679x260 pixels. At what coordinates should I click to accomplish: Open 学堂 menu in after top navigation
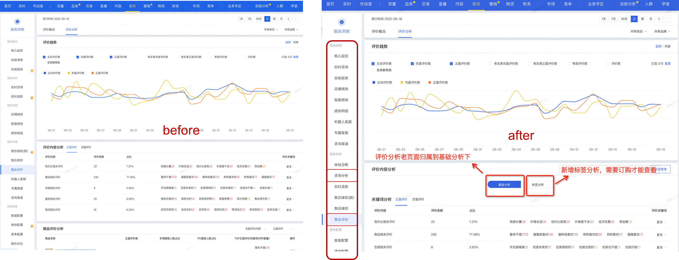(x=665, y=4)
